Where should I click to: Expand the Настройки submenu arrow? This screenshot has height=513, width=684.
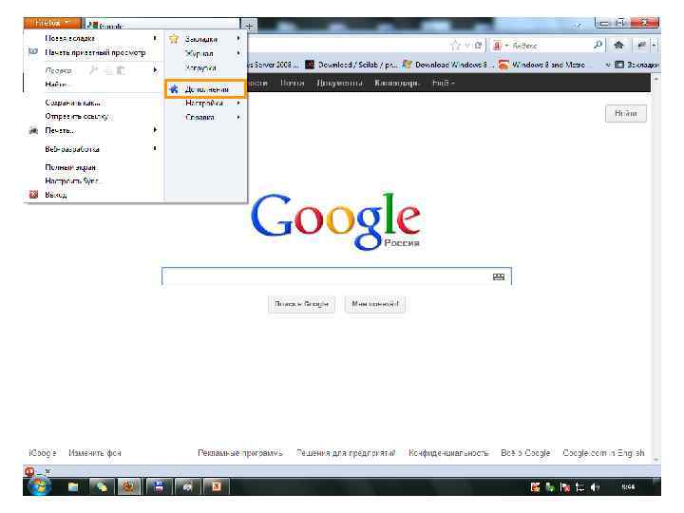[238, 103]
